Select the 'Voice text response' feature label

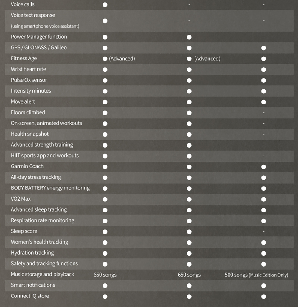[x=33, y=15]
